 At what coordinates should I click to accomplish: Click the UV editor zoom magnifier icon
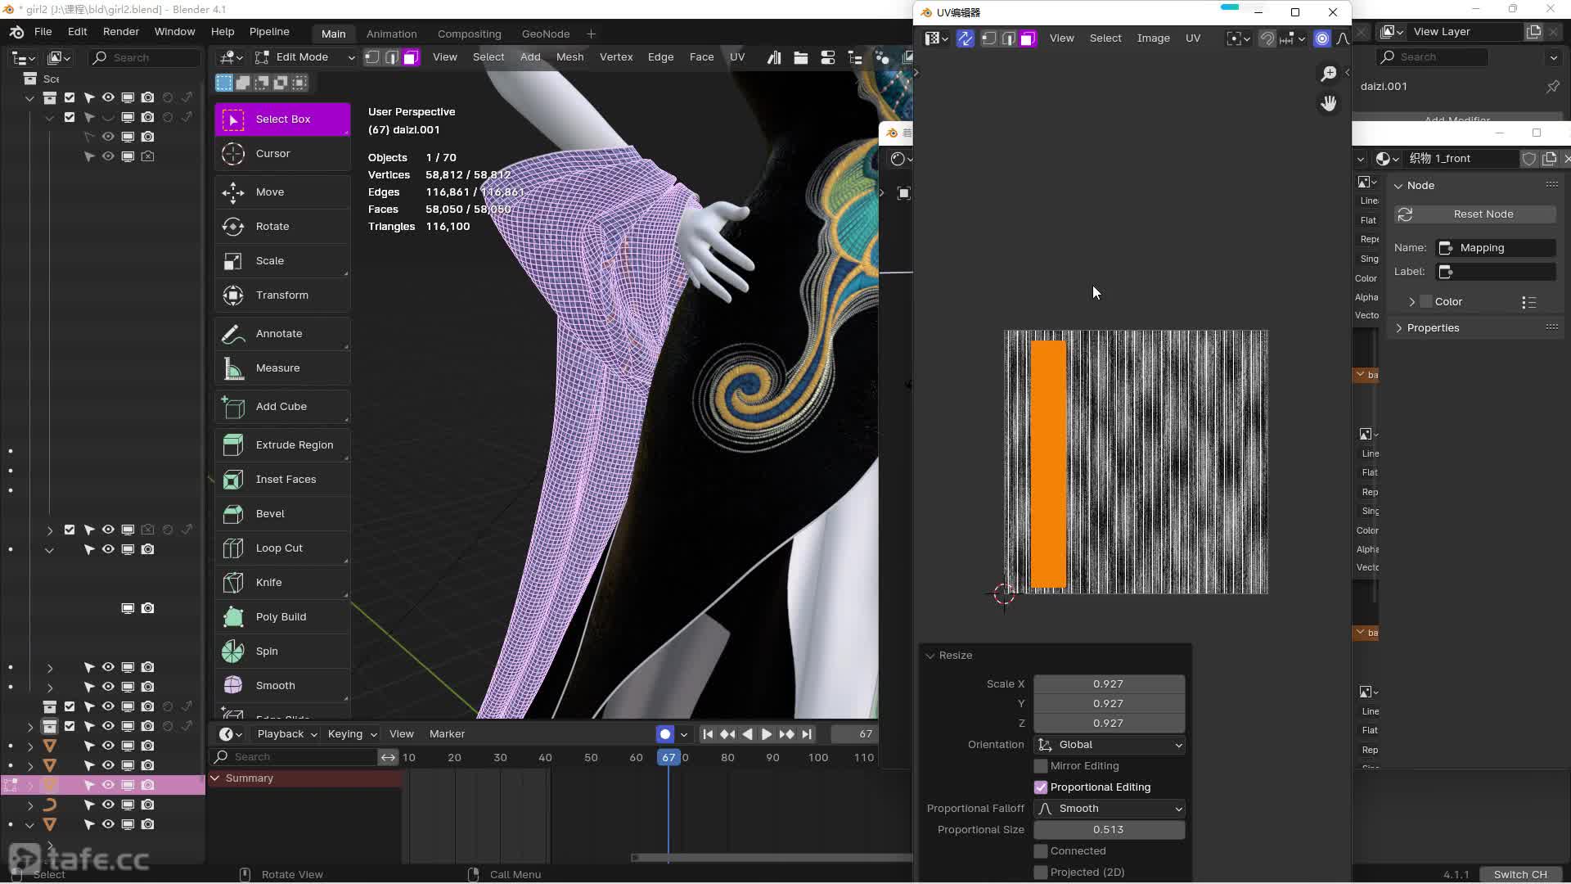point(1329,74)
